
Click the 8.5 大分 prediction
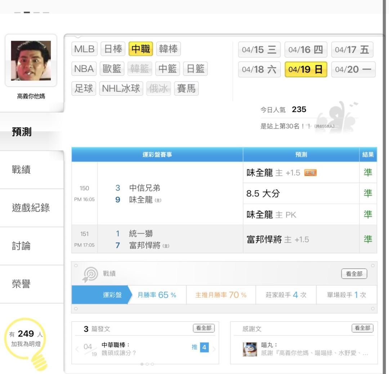(263, 193)
